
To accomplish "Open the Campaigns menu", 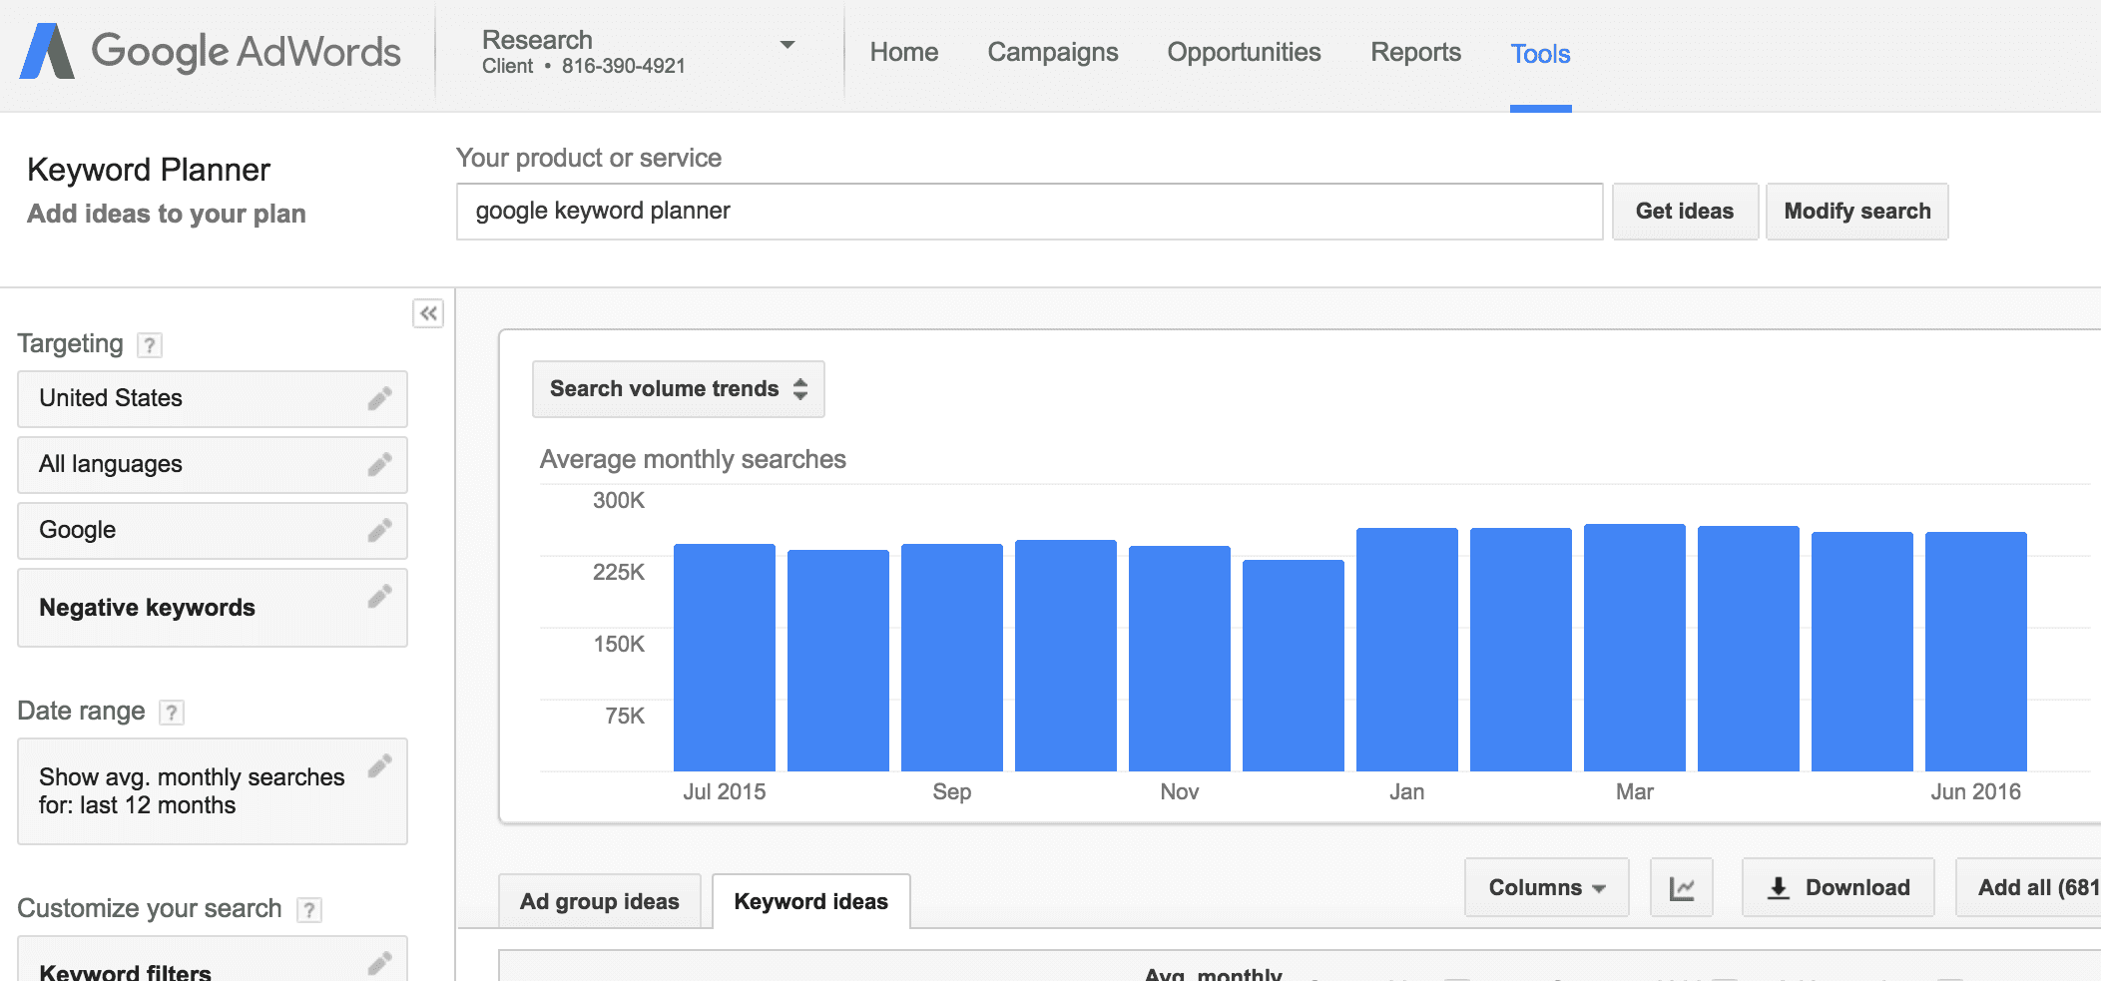I will point(1052,53).
